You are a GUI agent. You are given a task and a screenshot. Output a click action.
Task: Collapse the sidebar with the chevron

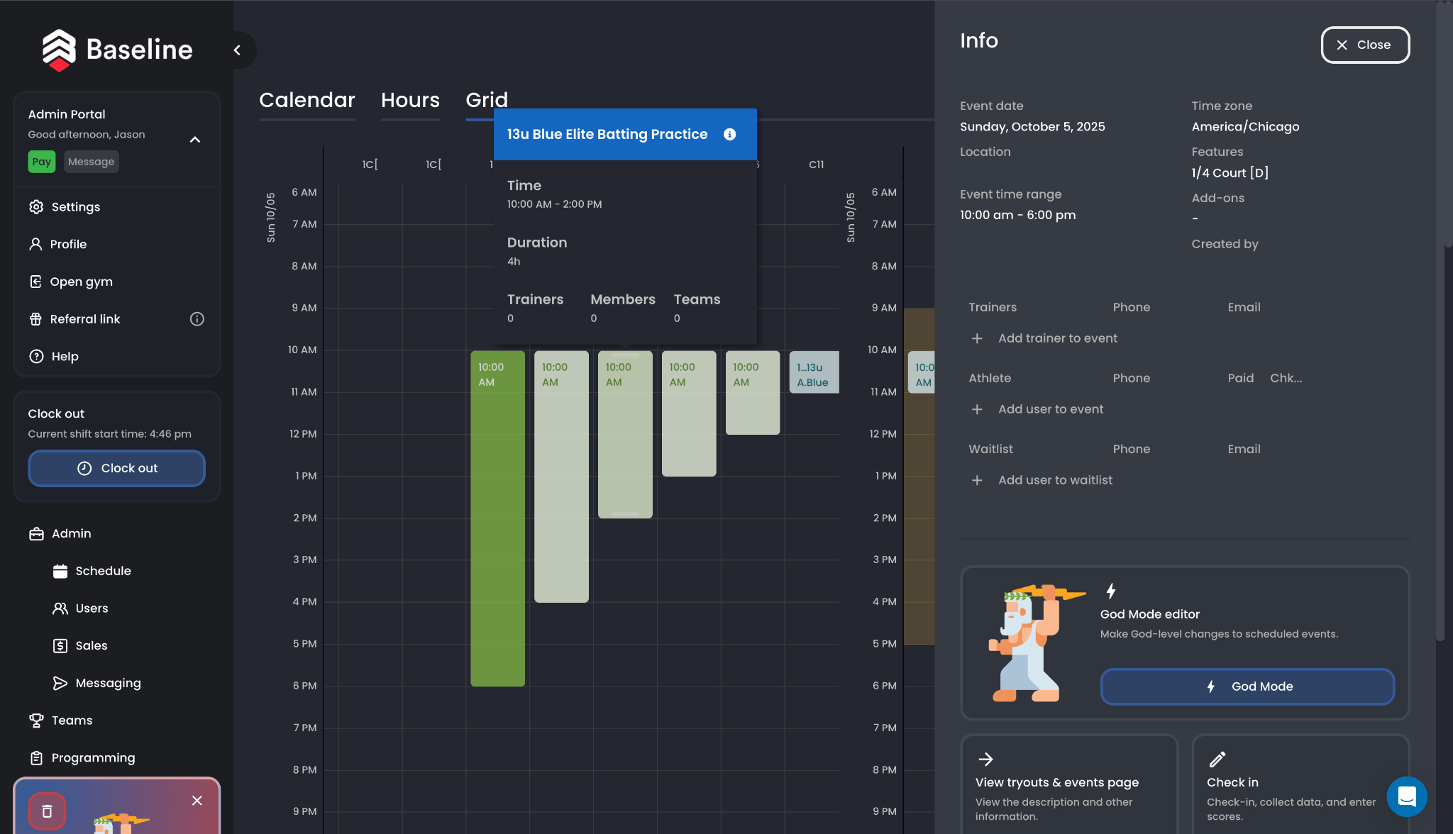click(x=238, y=50)
